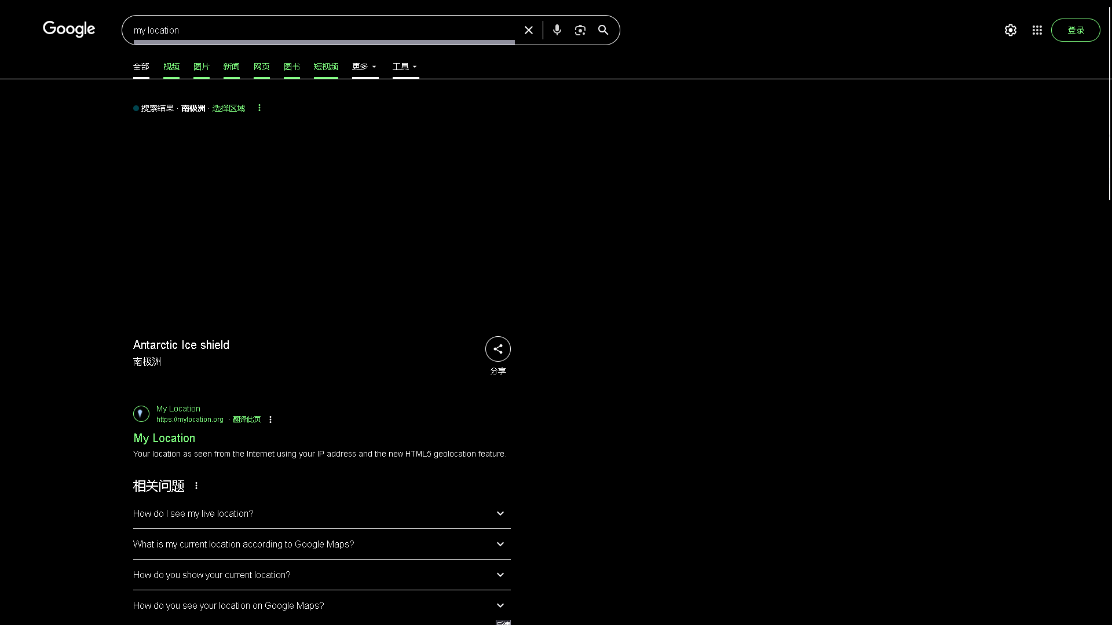
Task: Switch to the 新闻 tab
Action: (x=231, y=67)
